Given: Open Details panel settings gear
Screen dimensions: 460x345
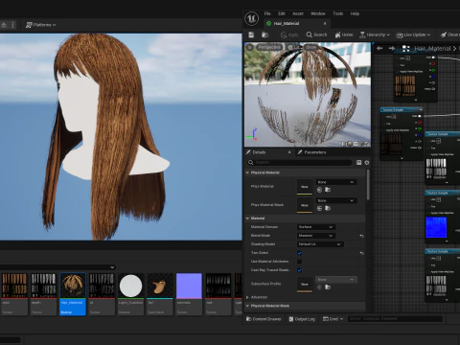Looking at the screenshot, I should 367,163.
